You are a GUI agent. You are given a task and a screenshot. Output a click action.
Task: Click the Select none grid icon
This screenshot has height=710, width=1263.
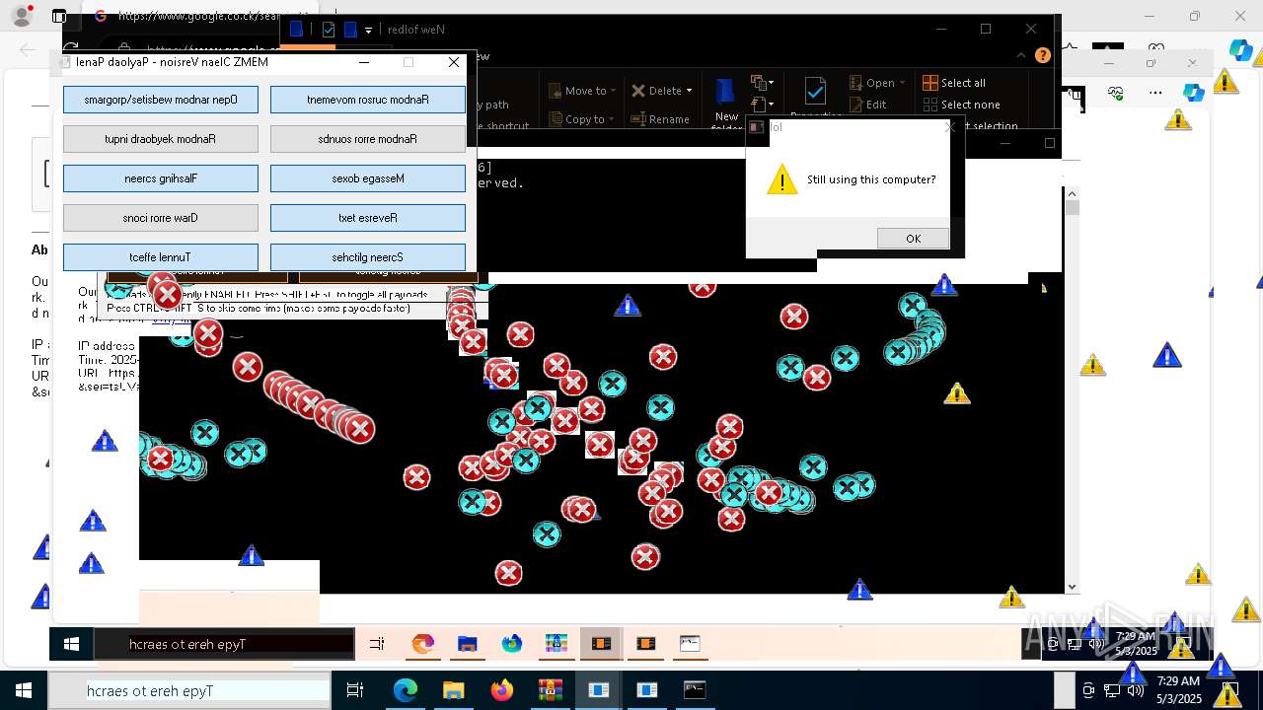pyautogui.click(x=929, y=105)
